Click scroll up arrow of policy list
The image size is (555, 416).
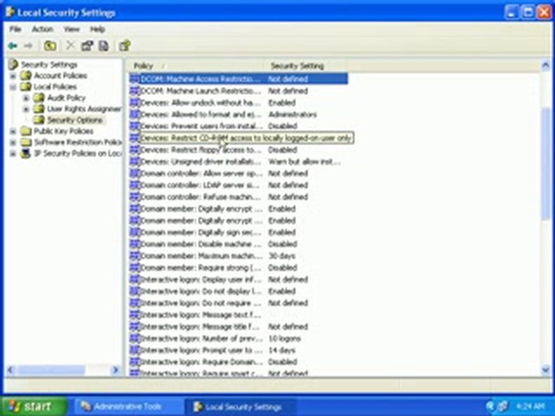pos(545,65)
